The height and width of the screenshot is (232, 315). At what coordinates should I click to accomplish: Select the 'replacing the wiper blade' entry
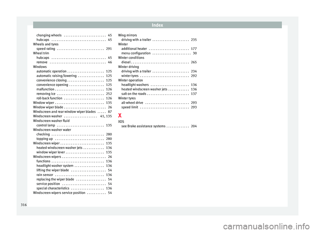74,180
